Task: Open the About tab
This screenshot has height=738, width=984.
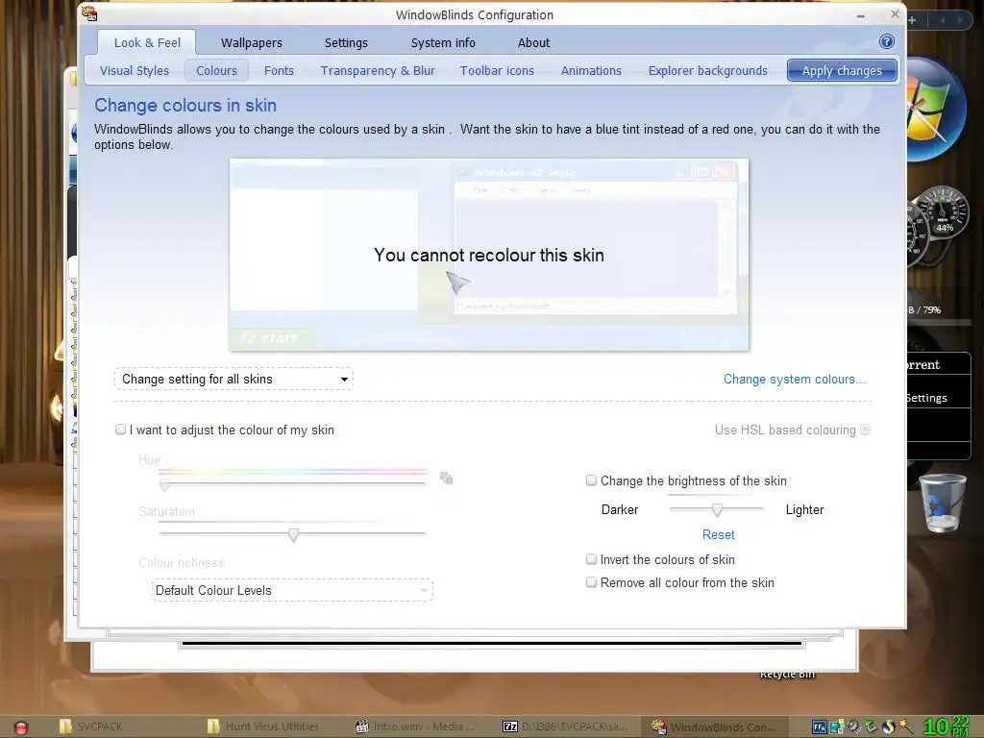Action: tap(533, 42)
